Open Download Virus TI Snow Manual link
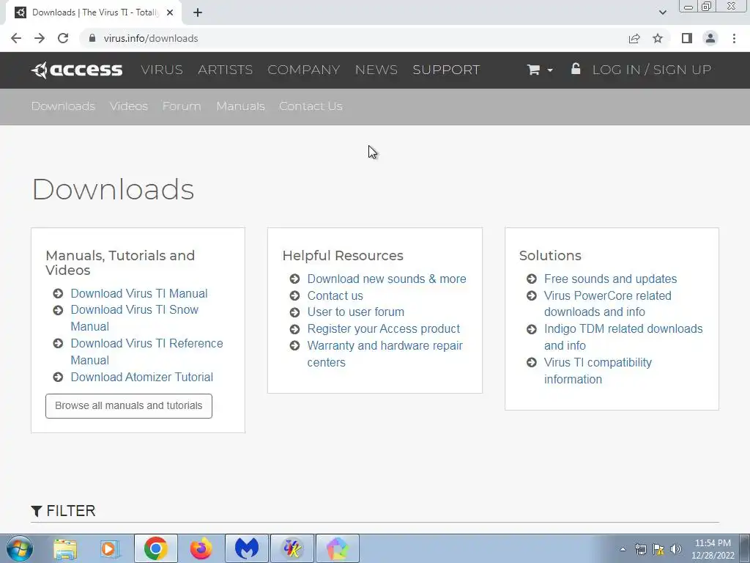This screenshot has width=750, height=563. (x=135, y=318)
